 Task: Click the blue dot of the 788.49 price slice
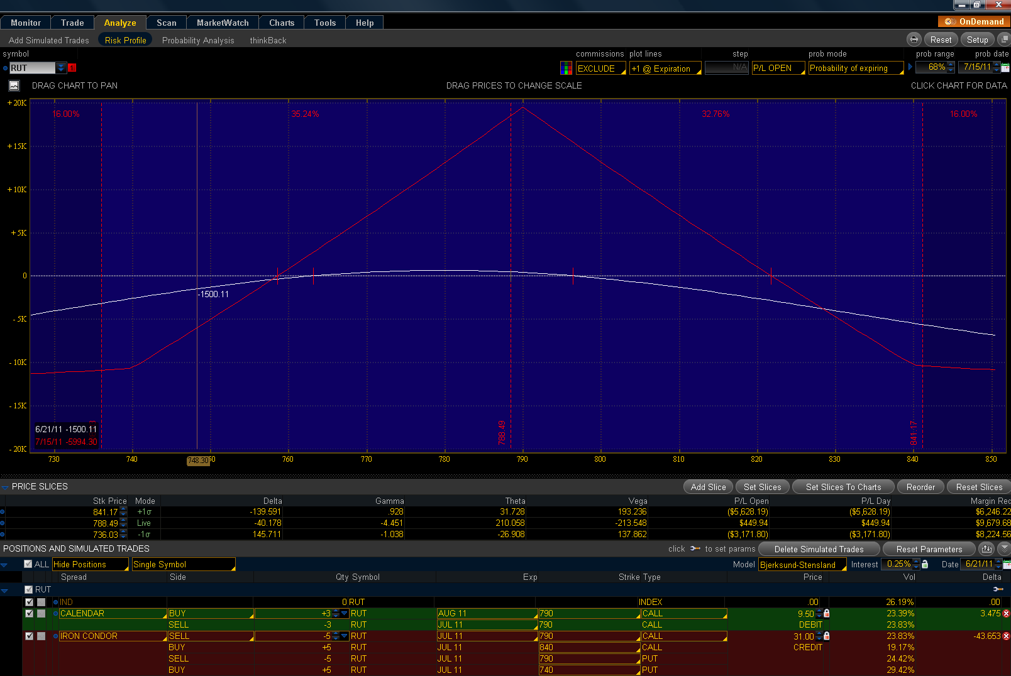pyautogui.click(x=3, y=523)
